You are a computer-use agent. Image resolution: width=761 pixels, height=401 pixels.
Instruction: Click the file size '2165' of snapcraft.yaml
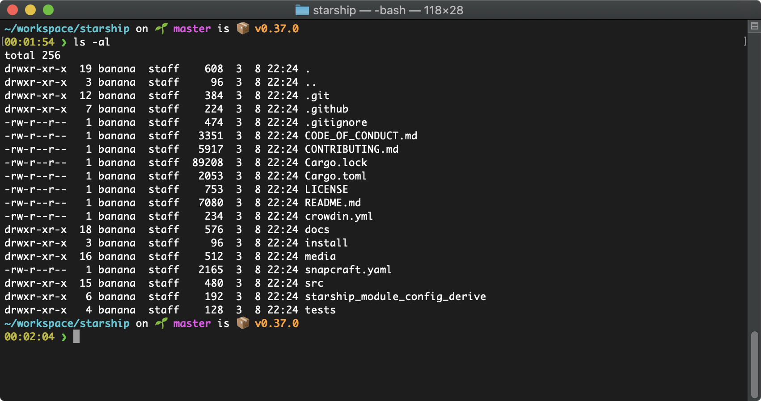click(x=211, y=270)
